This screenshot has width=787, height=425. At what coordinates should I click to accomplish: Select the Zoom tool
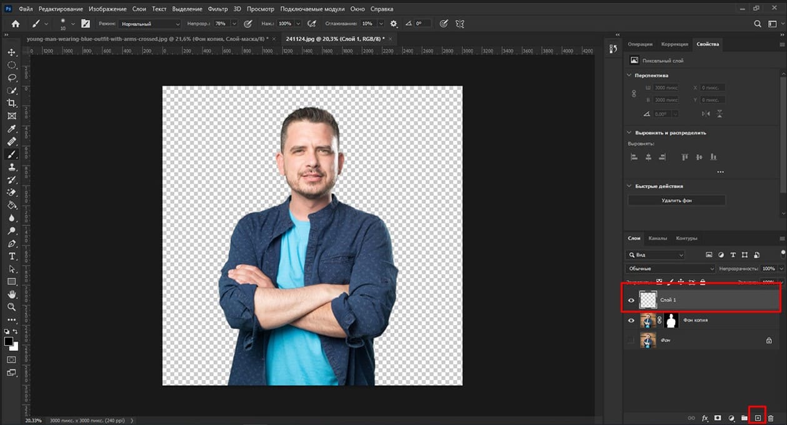[12, 307]
